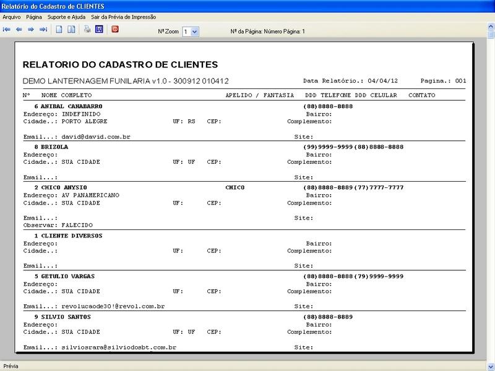
Task: Click the client name SILVIO SANTOS
Action: (66, 317)
